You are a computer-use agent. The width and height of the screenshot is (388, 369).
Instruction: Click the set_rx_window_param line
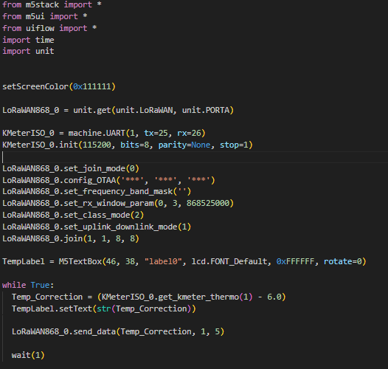(118, 203)
